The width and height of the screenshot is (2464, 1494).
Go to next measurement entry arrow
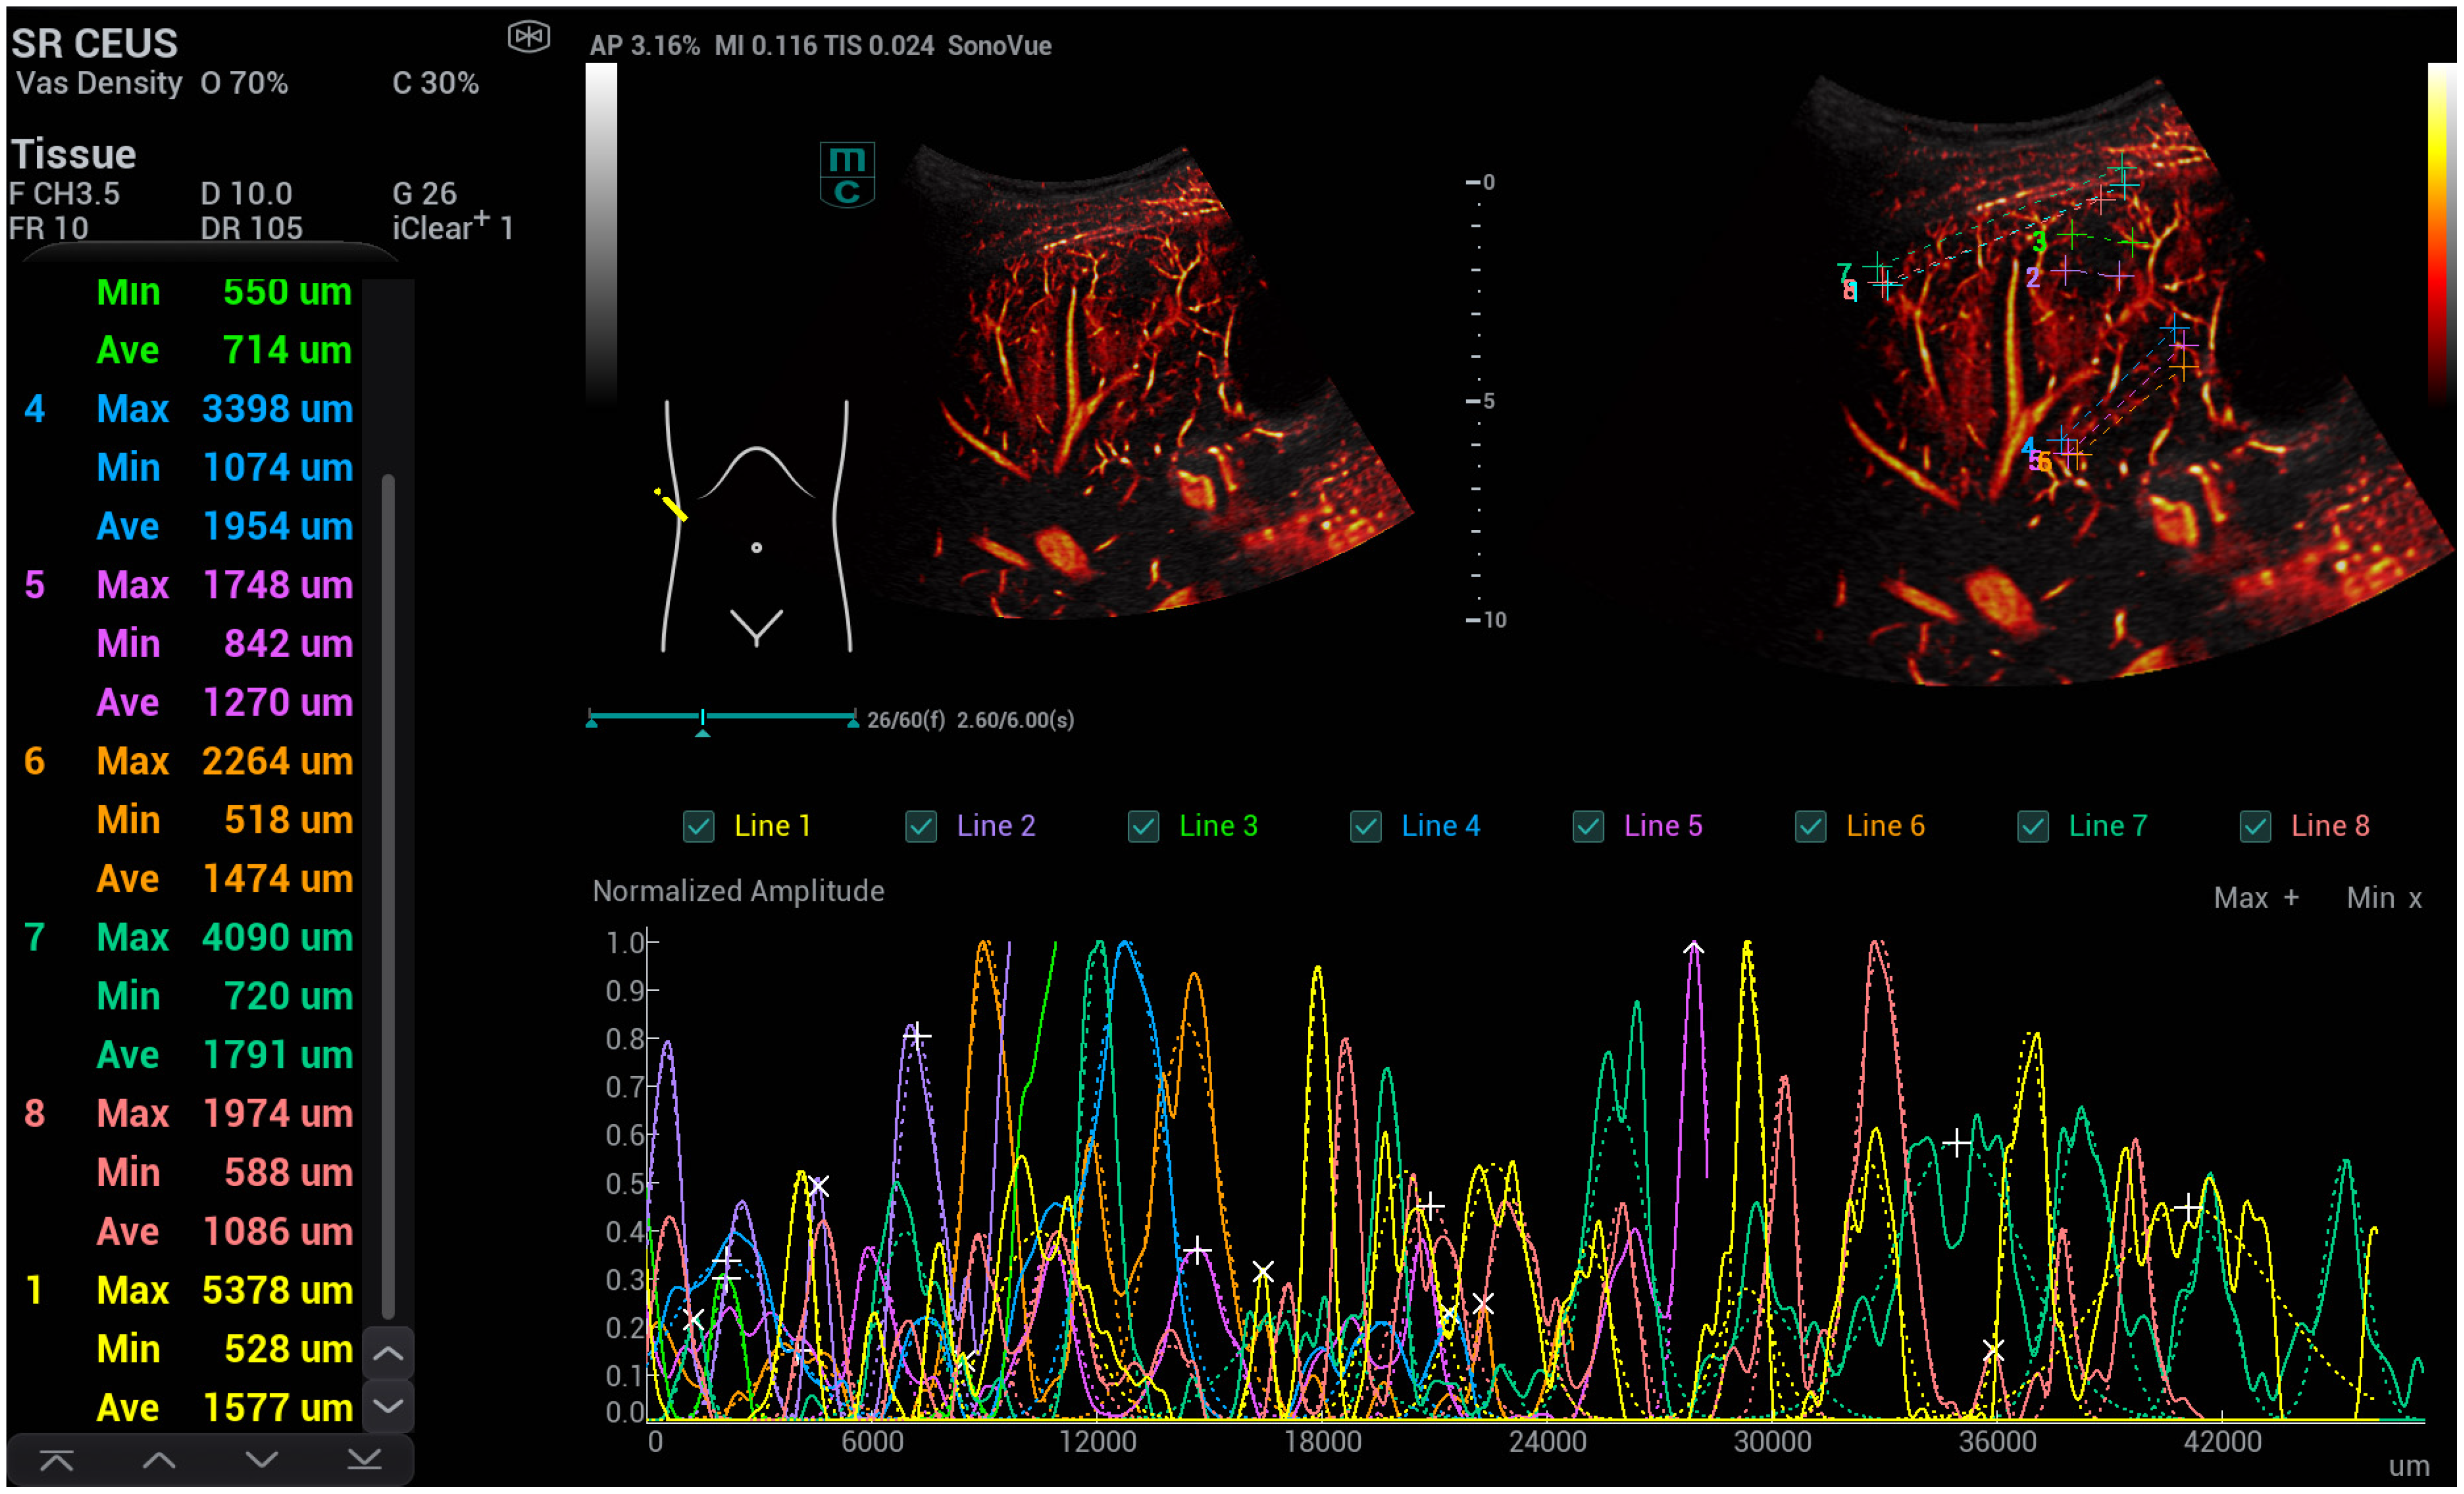click(x=262, y=1461)
